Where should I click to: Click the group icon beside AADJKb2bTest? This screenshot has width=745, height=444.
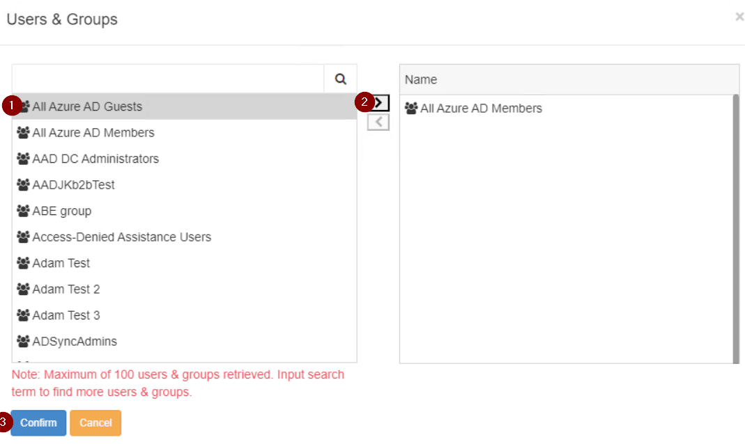23,184
